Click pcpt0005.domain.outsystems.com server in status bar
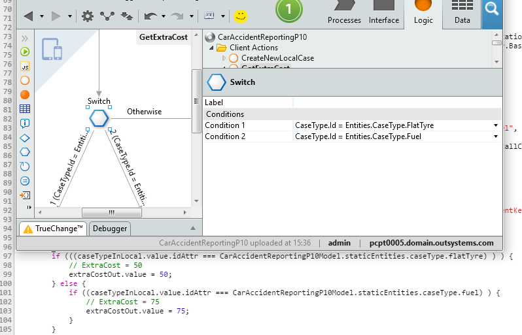This screenshot has height=335, width=522. pos(432,243)
